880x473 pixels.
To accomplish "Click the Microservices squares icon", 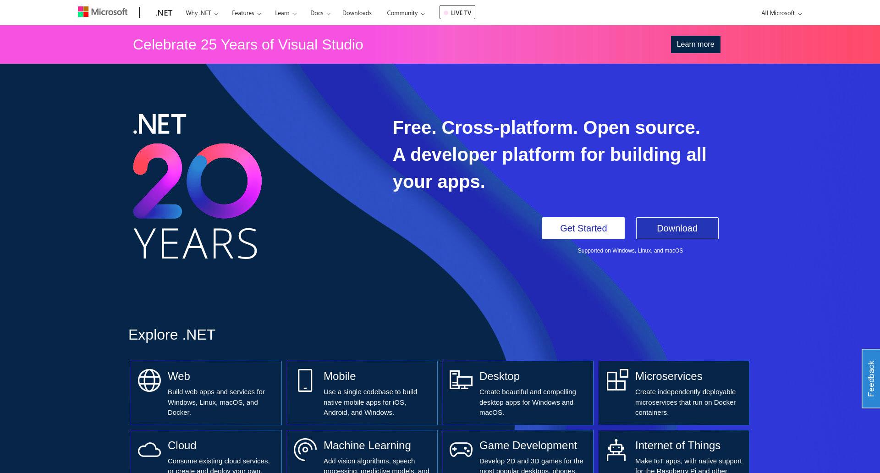I will point(617,380).
